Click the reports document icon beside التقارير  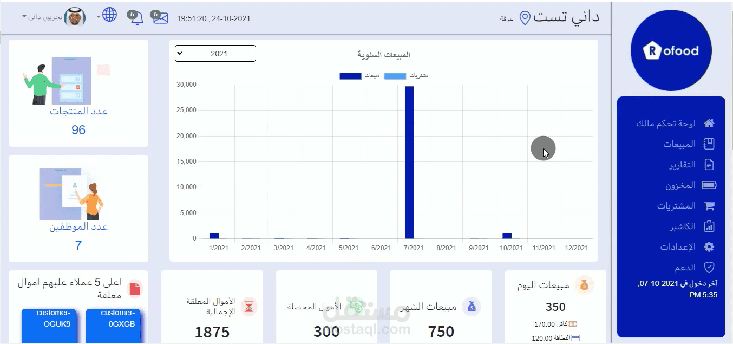click(709, 165)
